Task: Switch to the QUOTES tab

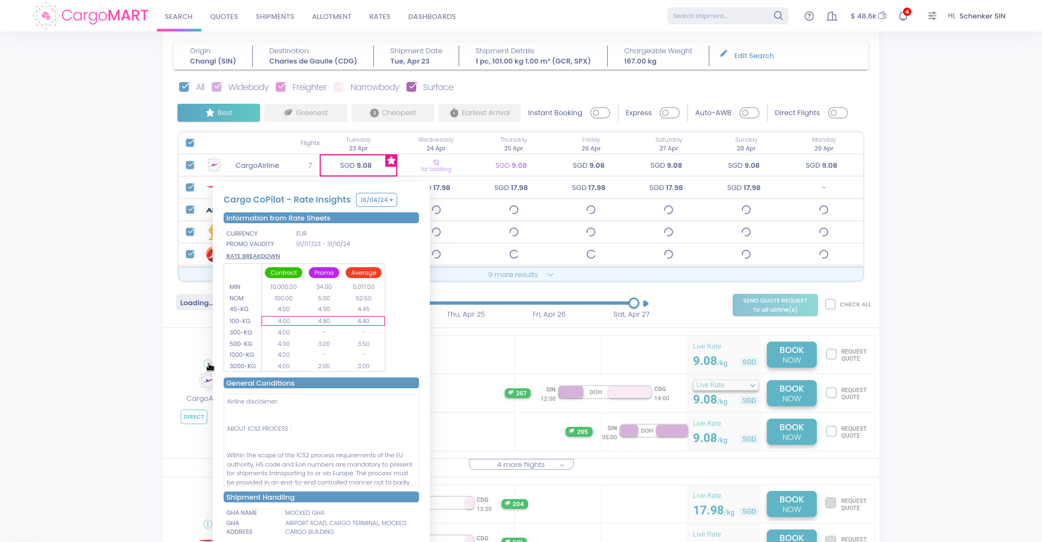Action: 224,16
